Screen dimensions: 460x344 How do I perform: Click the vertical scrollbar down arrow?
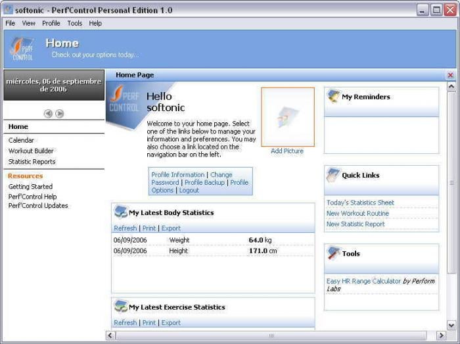pyautogui.click(x=451, y=325)
